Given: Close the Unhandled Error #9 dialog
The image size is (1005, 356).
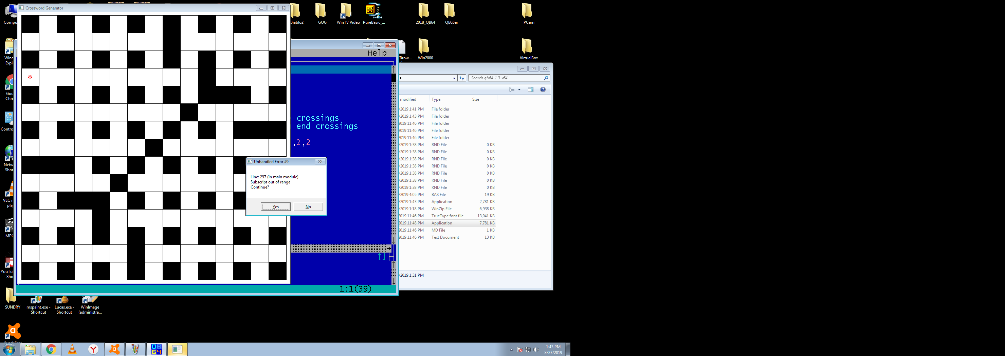Looking at the screenshot, I should coord(320,162).
